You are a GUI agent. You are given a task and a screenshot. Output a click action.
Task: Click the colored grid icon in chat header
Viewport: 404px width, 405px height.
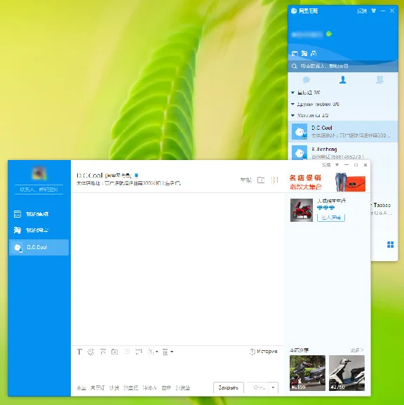[x=275, y=180]
